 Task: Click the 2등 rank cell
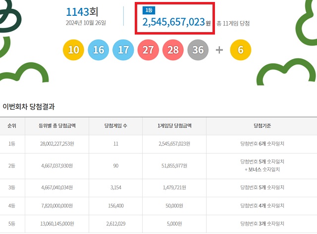(12, 166)
